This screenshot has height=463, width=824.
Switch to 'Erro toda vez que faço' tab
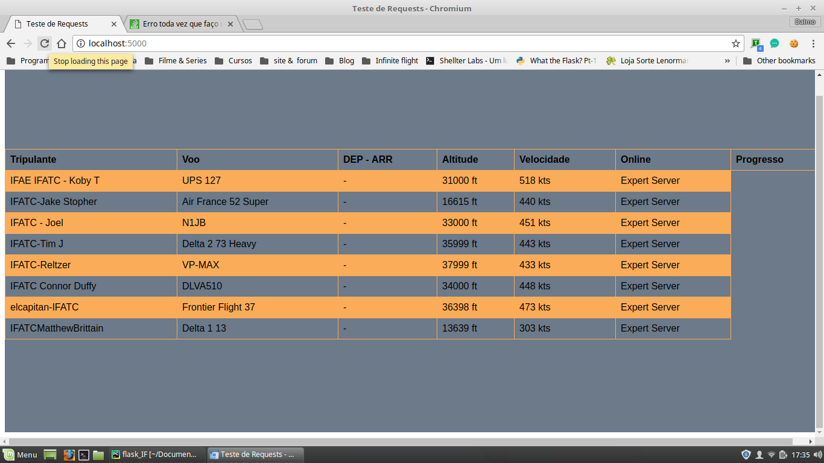point(182,24)
